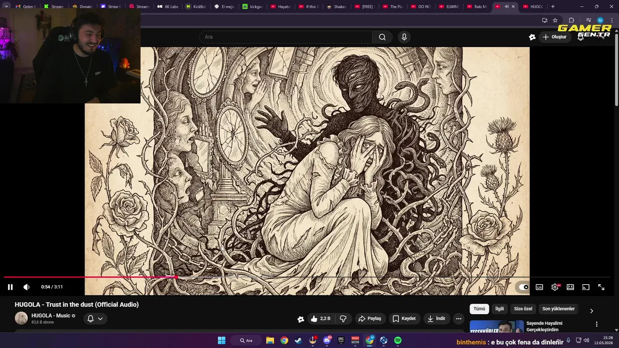The image size is (619, 348).
Task: Install app icon in the address bar
Action: (545, 20)
